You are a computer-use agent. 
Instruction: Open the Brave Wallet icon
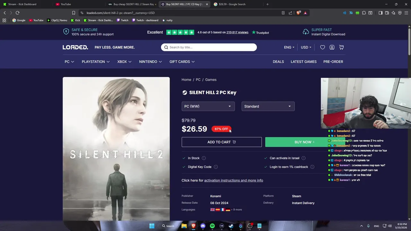[x=387, y=13]
